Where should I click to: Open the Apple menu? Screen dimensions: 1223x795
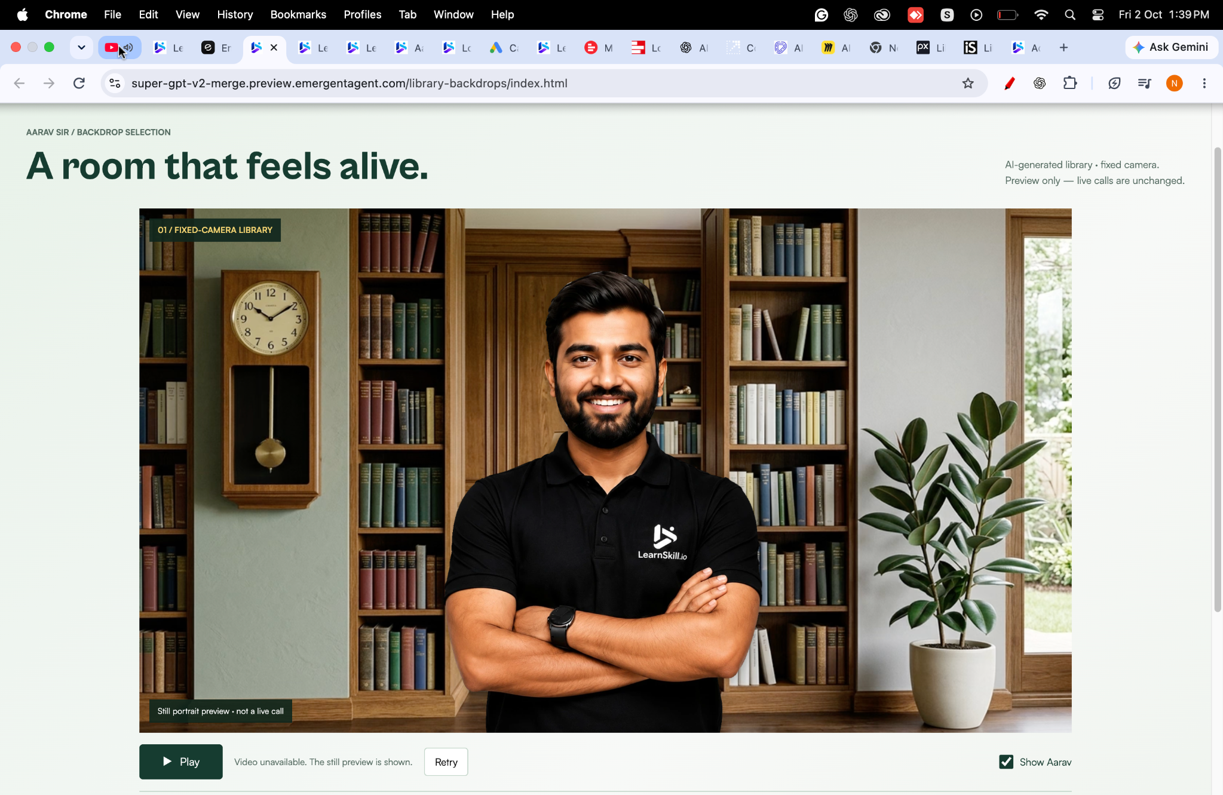tap(22, 14)
